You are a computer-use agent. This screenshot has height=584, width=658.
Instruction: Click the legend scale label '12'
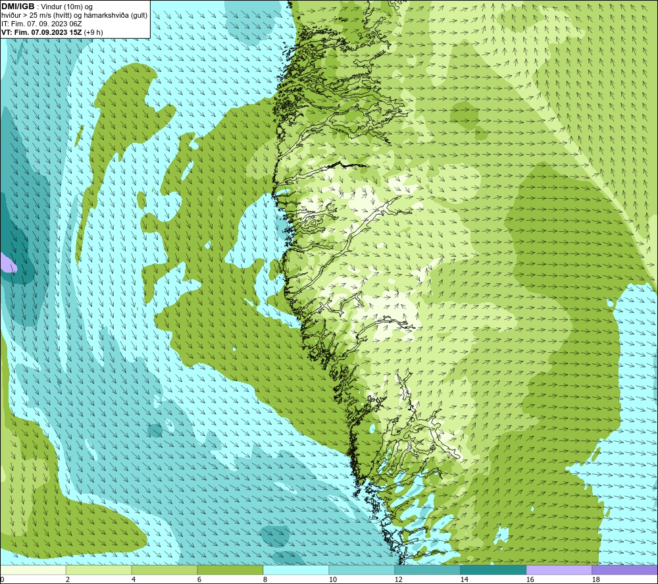[398, 579]
